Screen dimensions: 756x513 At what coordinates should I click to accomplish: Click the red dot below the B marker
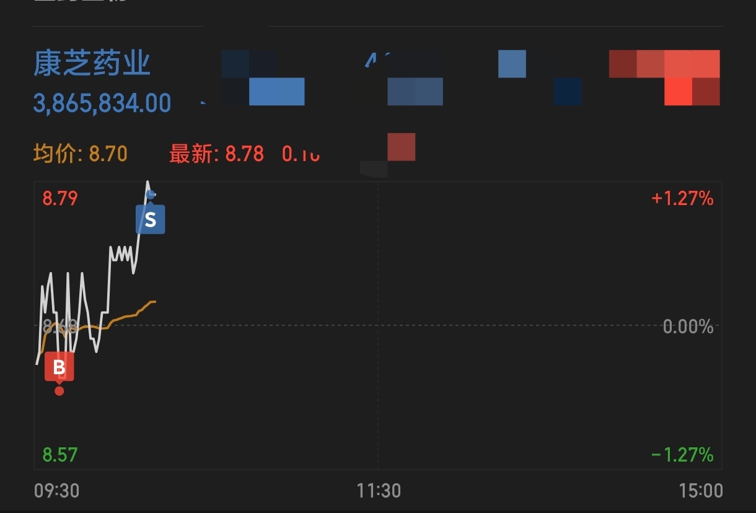59,390
